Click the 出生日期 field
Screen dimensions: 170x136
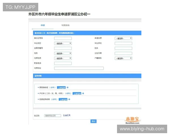click(123, 53)
